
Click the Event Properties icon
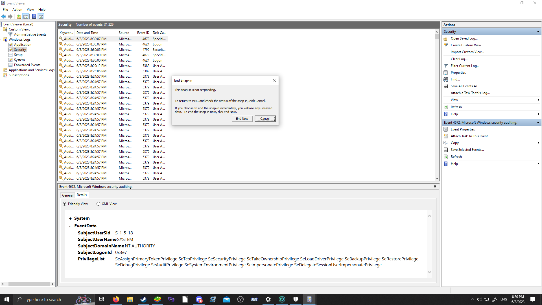446,129
